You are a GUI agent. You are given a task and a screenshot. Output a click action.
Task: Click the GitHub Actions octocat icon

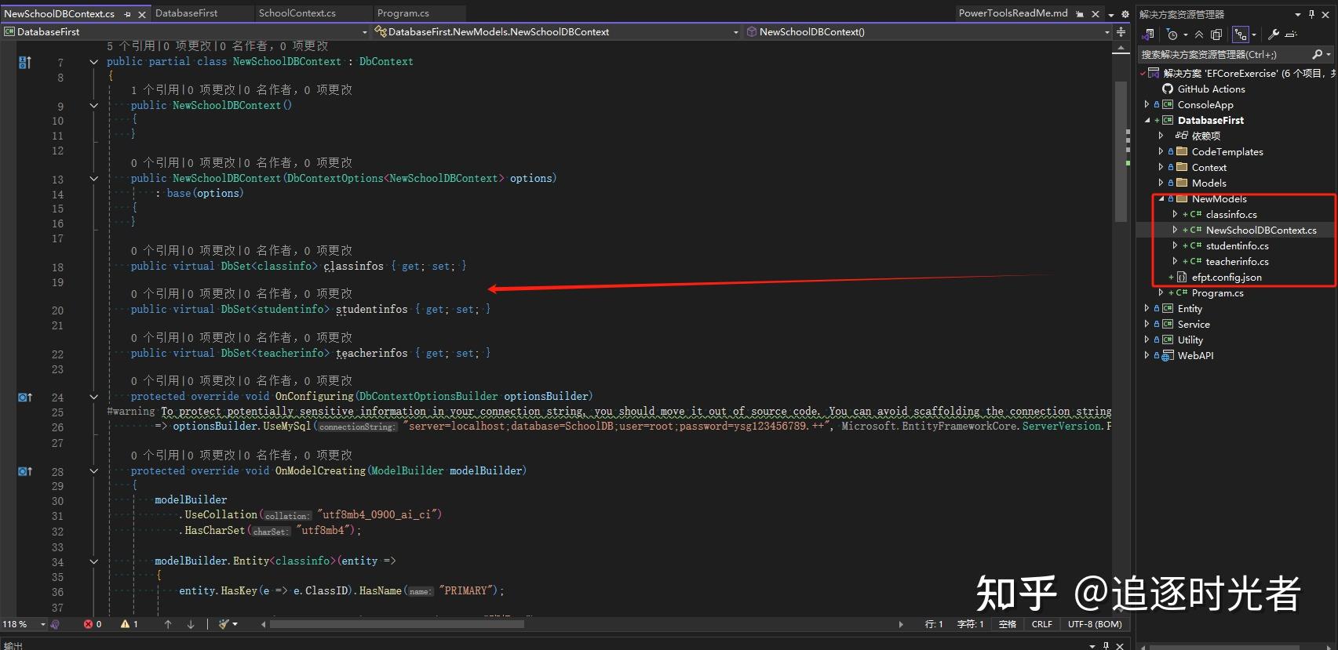click(x=1168, y=89)
